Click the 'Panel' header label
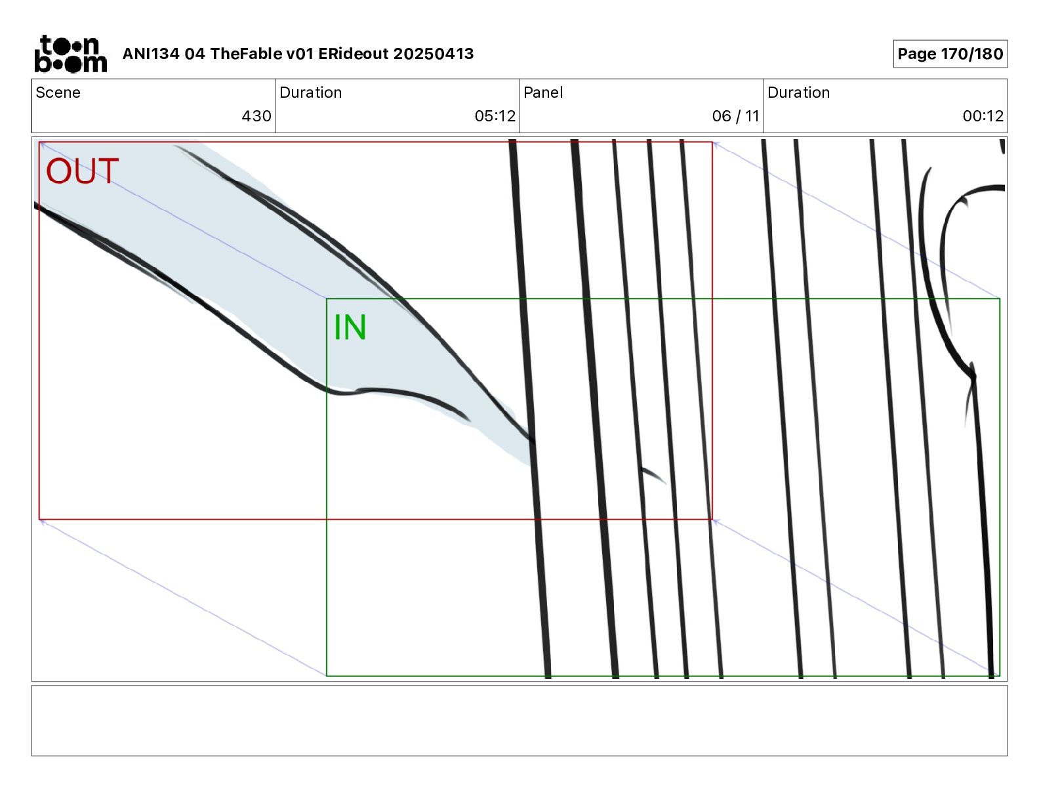The height and width of the screenshot is (803, 1039). (543, 93)
